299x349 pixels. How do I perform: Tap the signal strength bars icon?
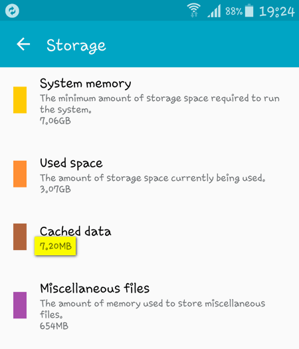coord(214,11)
